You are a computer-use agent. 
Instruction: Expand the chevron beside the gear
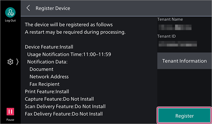pyautogui.click(x=17, y=62)
